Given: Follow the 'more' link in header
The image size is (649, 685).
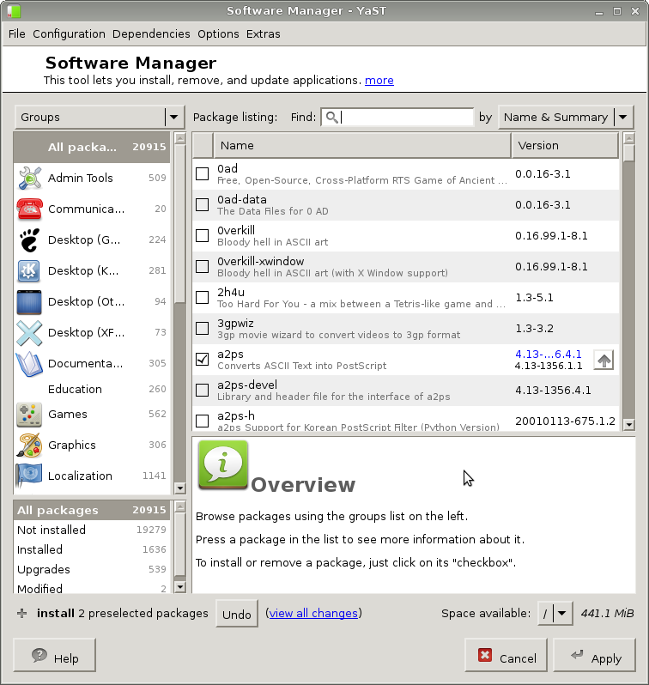Looking at the screenshot, I should [x=379, y=81].
